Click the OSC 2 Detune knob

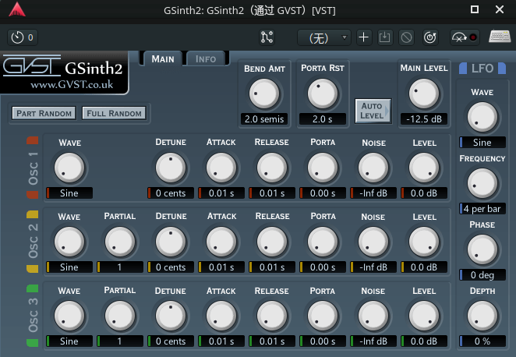tap(171, 242)
